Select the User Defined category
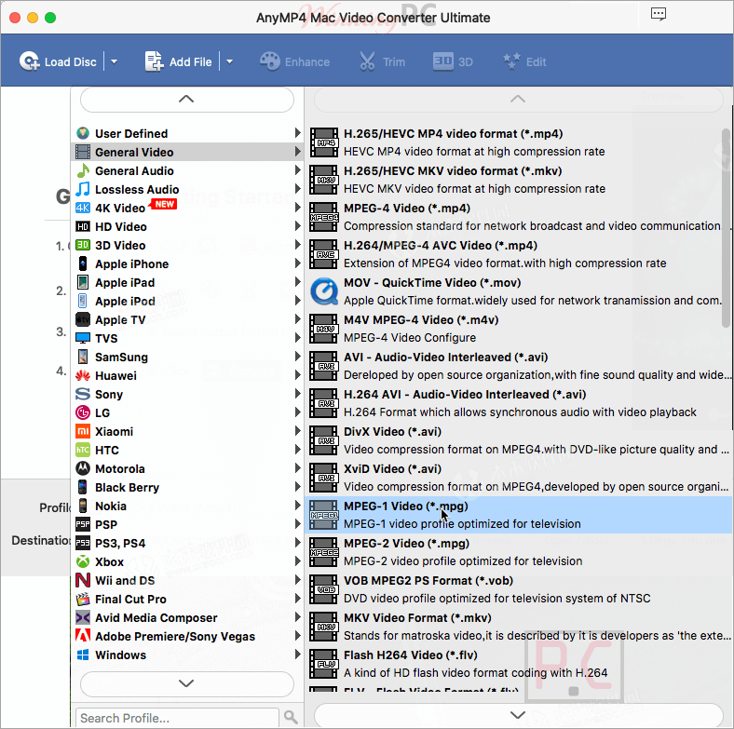The width and height of the screenshot is (734, 729). tap(187, 133)
